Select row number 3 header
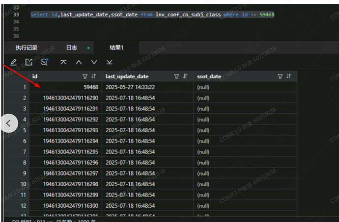Viewport: 339px width, 222px height. coord(17,109)
